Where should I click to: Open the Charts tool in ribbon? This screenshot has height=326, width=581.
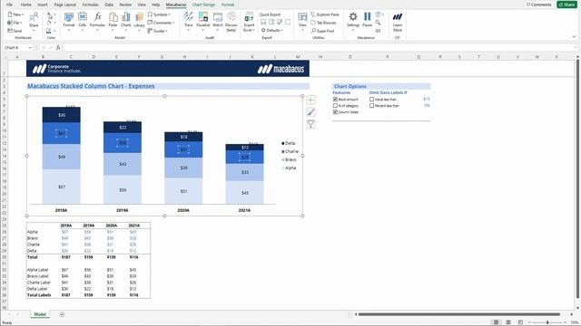point(126,20)
